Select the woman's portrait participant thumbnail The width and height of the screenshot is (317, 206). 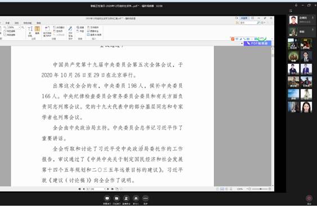(x=306, y=107)
